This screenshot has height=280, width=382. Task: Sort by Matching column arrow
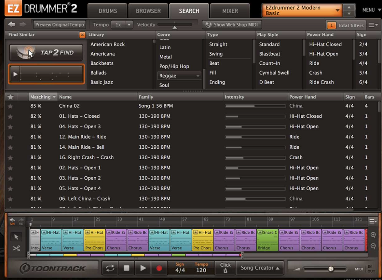point(54,97)
